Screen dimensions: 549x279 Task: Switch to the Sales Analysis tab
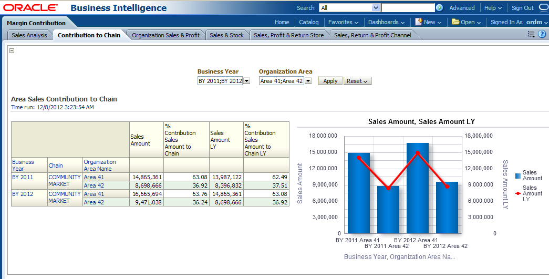[29, 35]
